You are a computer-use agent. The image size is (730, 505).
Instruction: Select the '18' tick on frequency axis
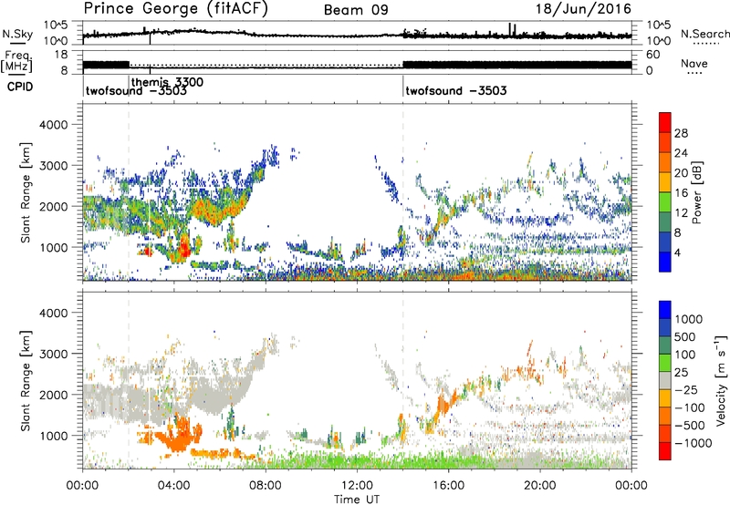61,55
